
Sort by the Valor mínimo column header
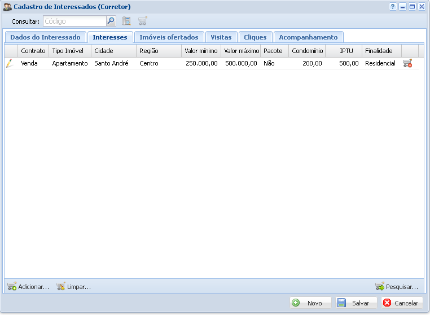pos(201,51)
